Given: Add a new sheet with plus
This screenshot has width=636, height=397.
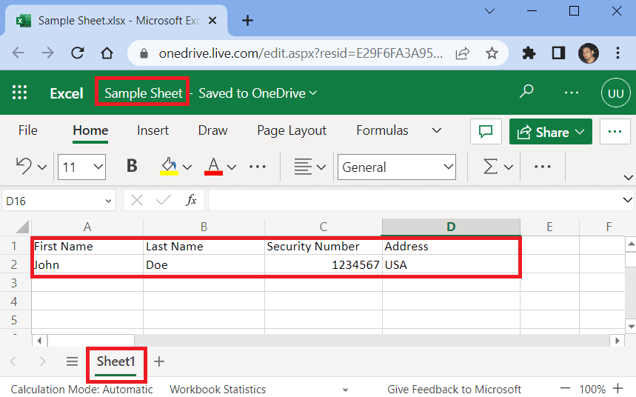Looking at the screenshot, I should (x=159, y=361).
